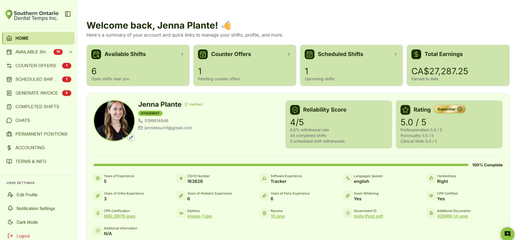Click Jenna Plante's profile photo
Screen dimensions: 515x240
[x=114, y=120]
